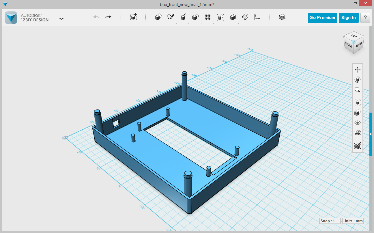
Task: Click the Go Premium button
Action: [322, 18]
